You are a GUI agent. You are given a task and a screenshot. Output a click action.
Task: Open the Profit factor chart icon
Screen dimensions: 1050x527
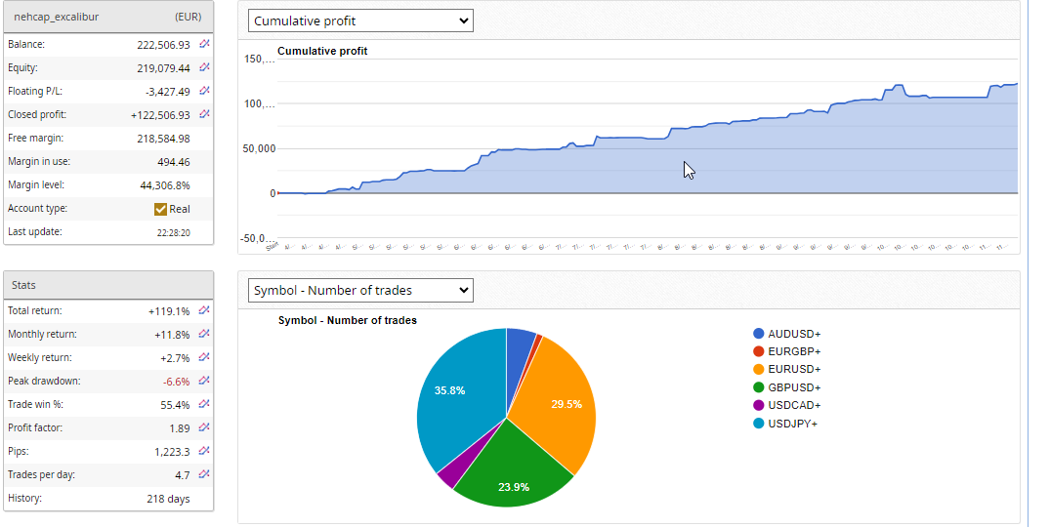(x=204, y=427)
